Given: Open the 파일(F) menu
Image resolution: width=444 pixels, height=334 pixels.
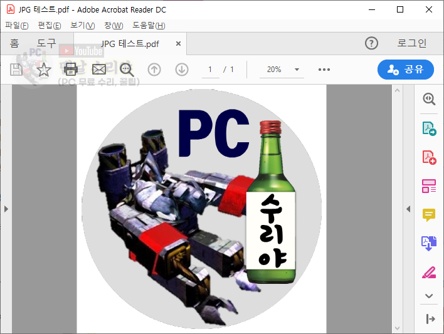Looking at the screenshot, I should (17, 26).
